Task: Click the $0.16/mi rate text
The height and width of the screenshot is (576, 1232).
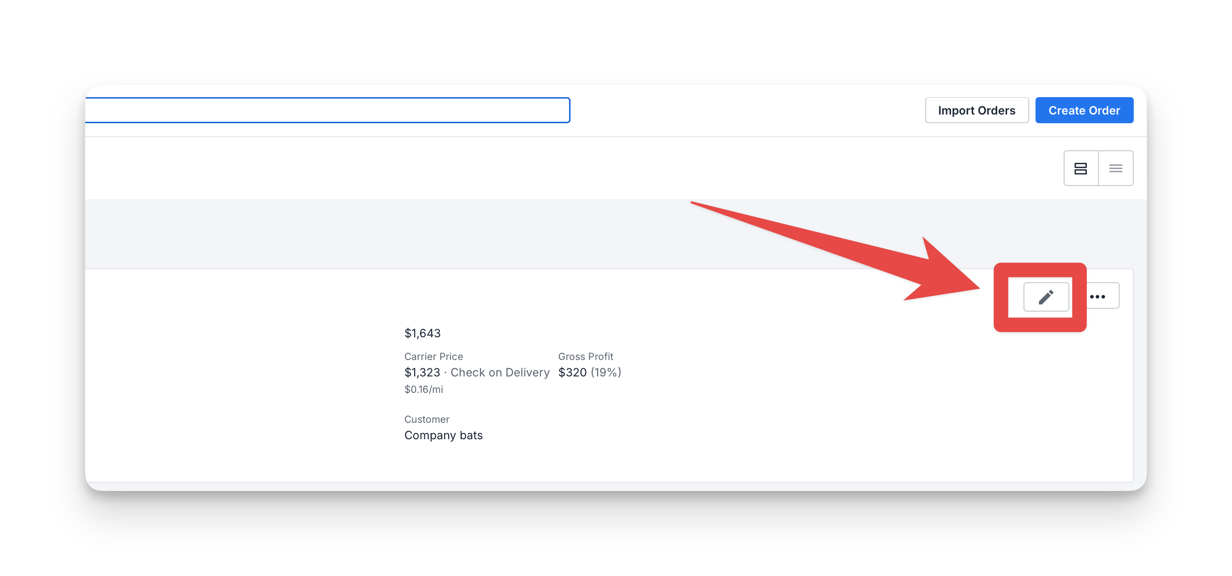Action: (423, 389)
